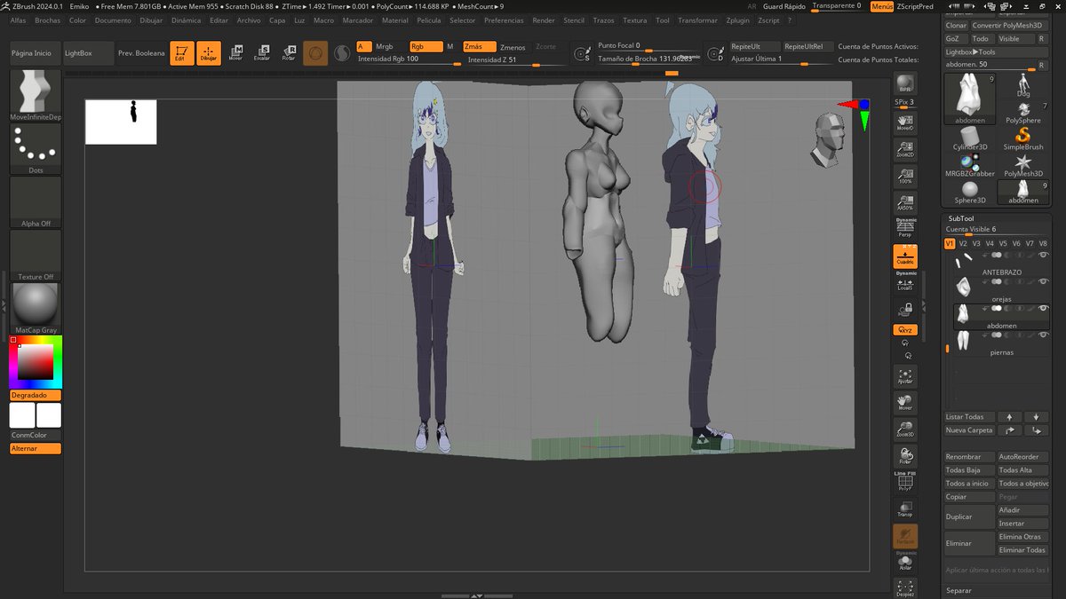This screenshot has width=1066, height=599.
Task: Click the Zoom3D navigation icon
Action: click(x=905, y=430)
